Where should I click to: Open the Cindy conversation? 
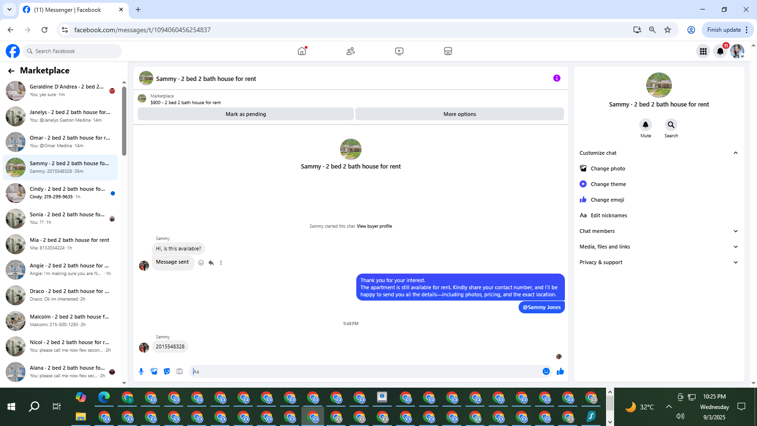[61, 193]
